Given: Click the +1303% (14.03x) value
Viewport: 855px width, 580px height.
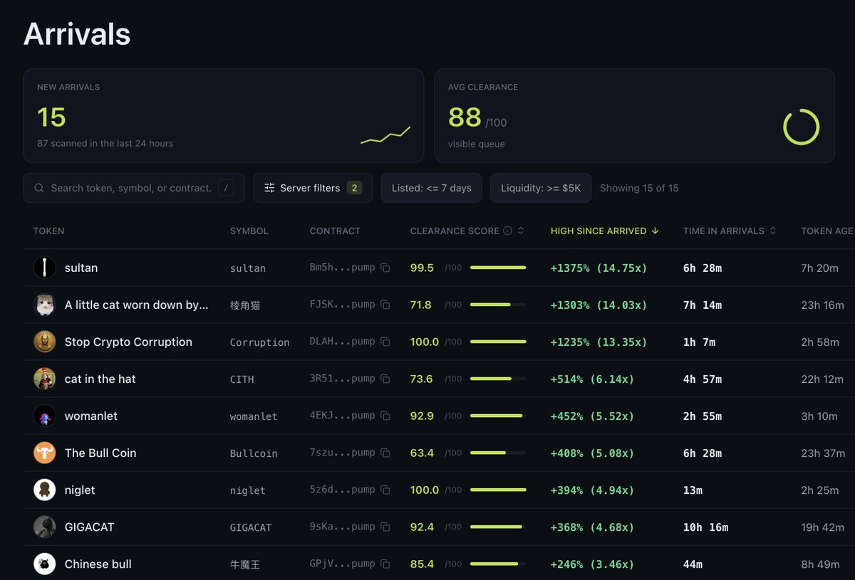Looking at the screenshot, I should (x=598, y=305).
